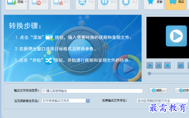
Task: Click the 浏览... (Browse) button
Action: (158, 90)
